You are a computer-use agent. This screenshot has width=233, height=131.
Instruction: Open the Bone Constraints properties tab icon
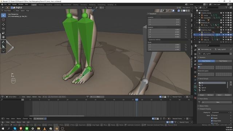click(195, 94)
